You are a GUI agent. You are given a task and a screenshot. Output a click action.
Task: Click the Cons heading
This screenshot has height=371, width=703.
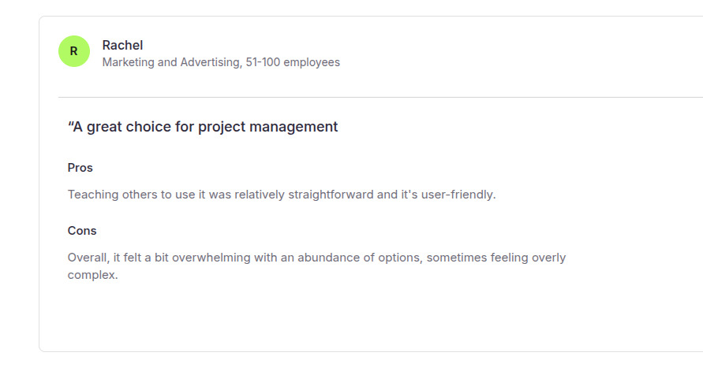pyautogui.click(x=82, y=231)
